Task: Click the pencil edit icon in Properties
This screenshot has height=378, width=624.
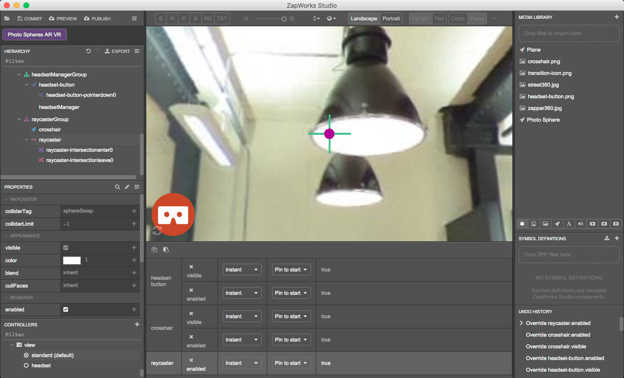Action: [127, 187]
